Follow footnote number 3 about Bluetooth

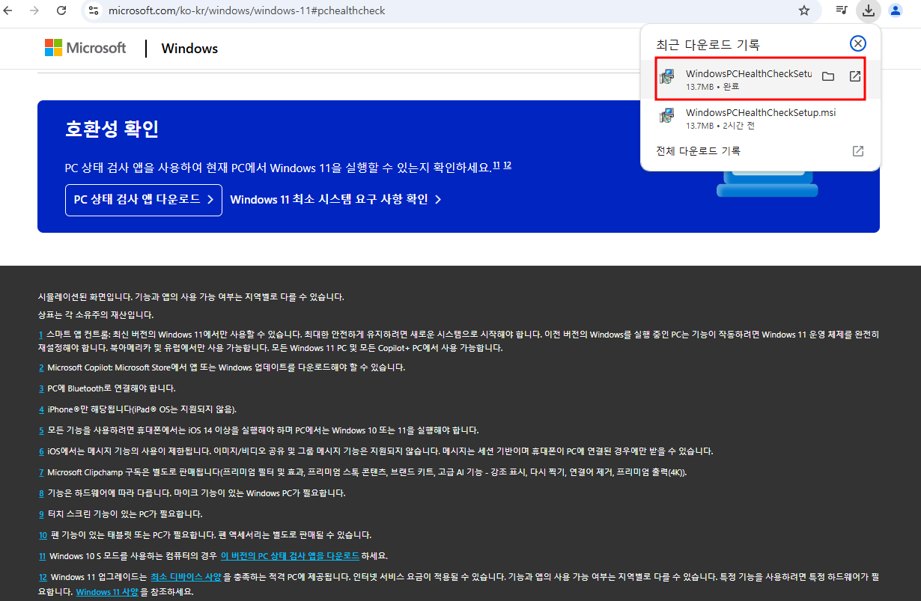pos(41,388)
